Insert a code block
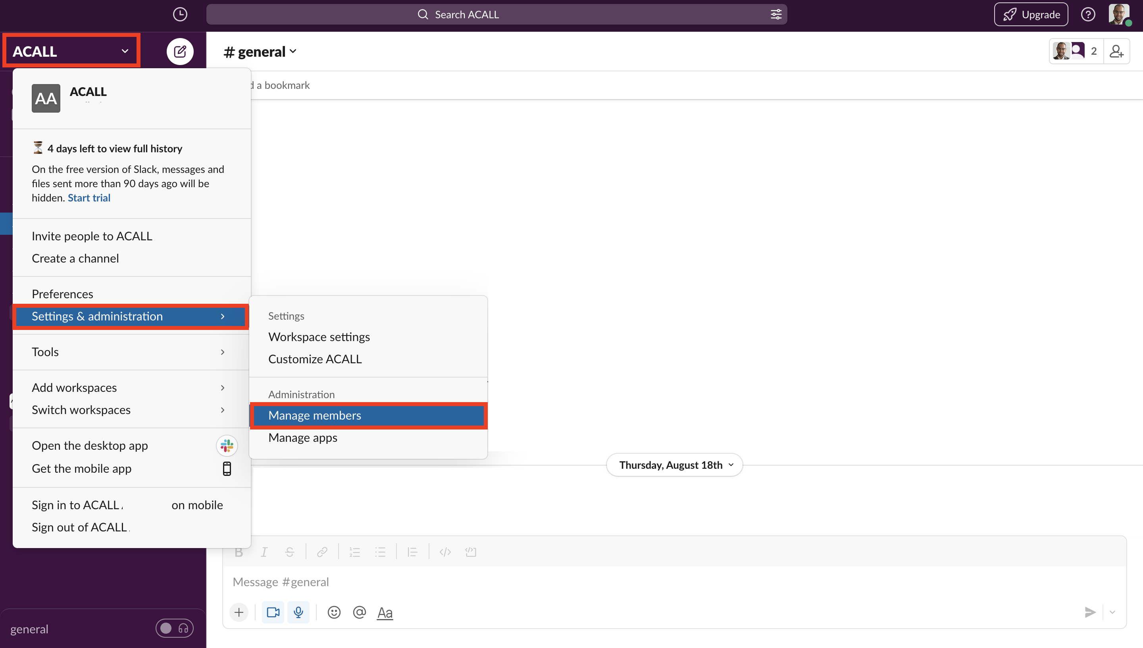This screenshot has height=648, width=1143. point(471,552)
